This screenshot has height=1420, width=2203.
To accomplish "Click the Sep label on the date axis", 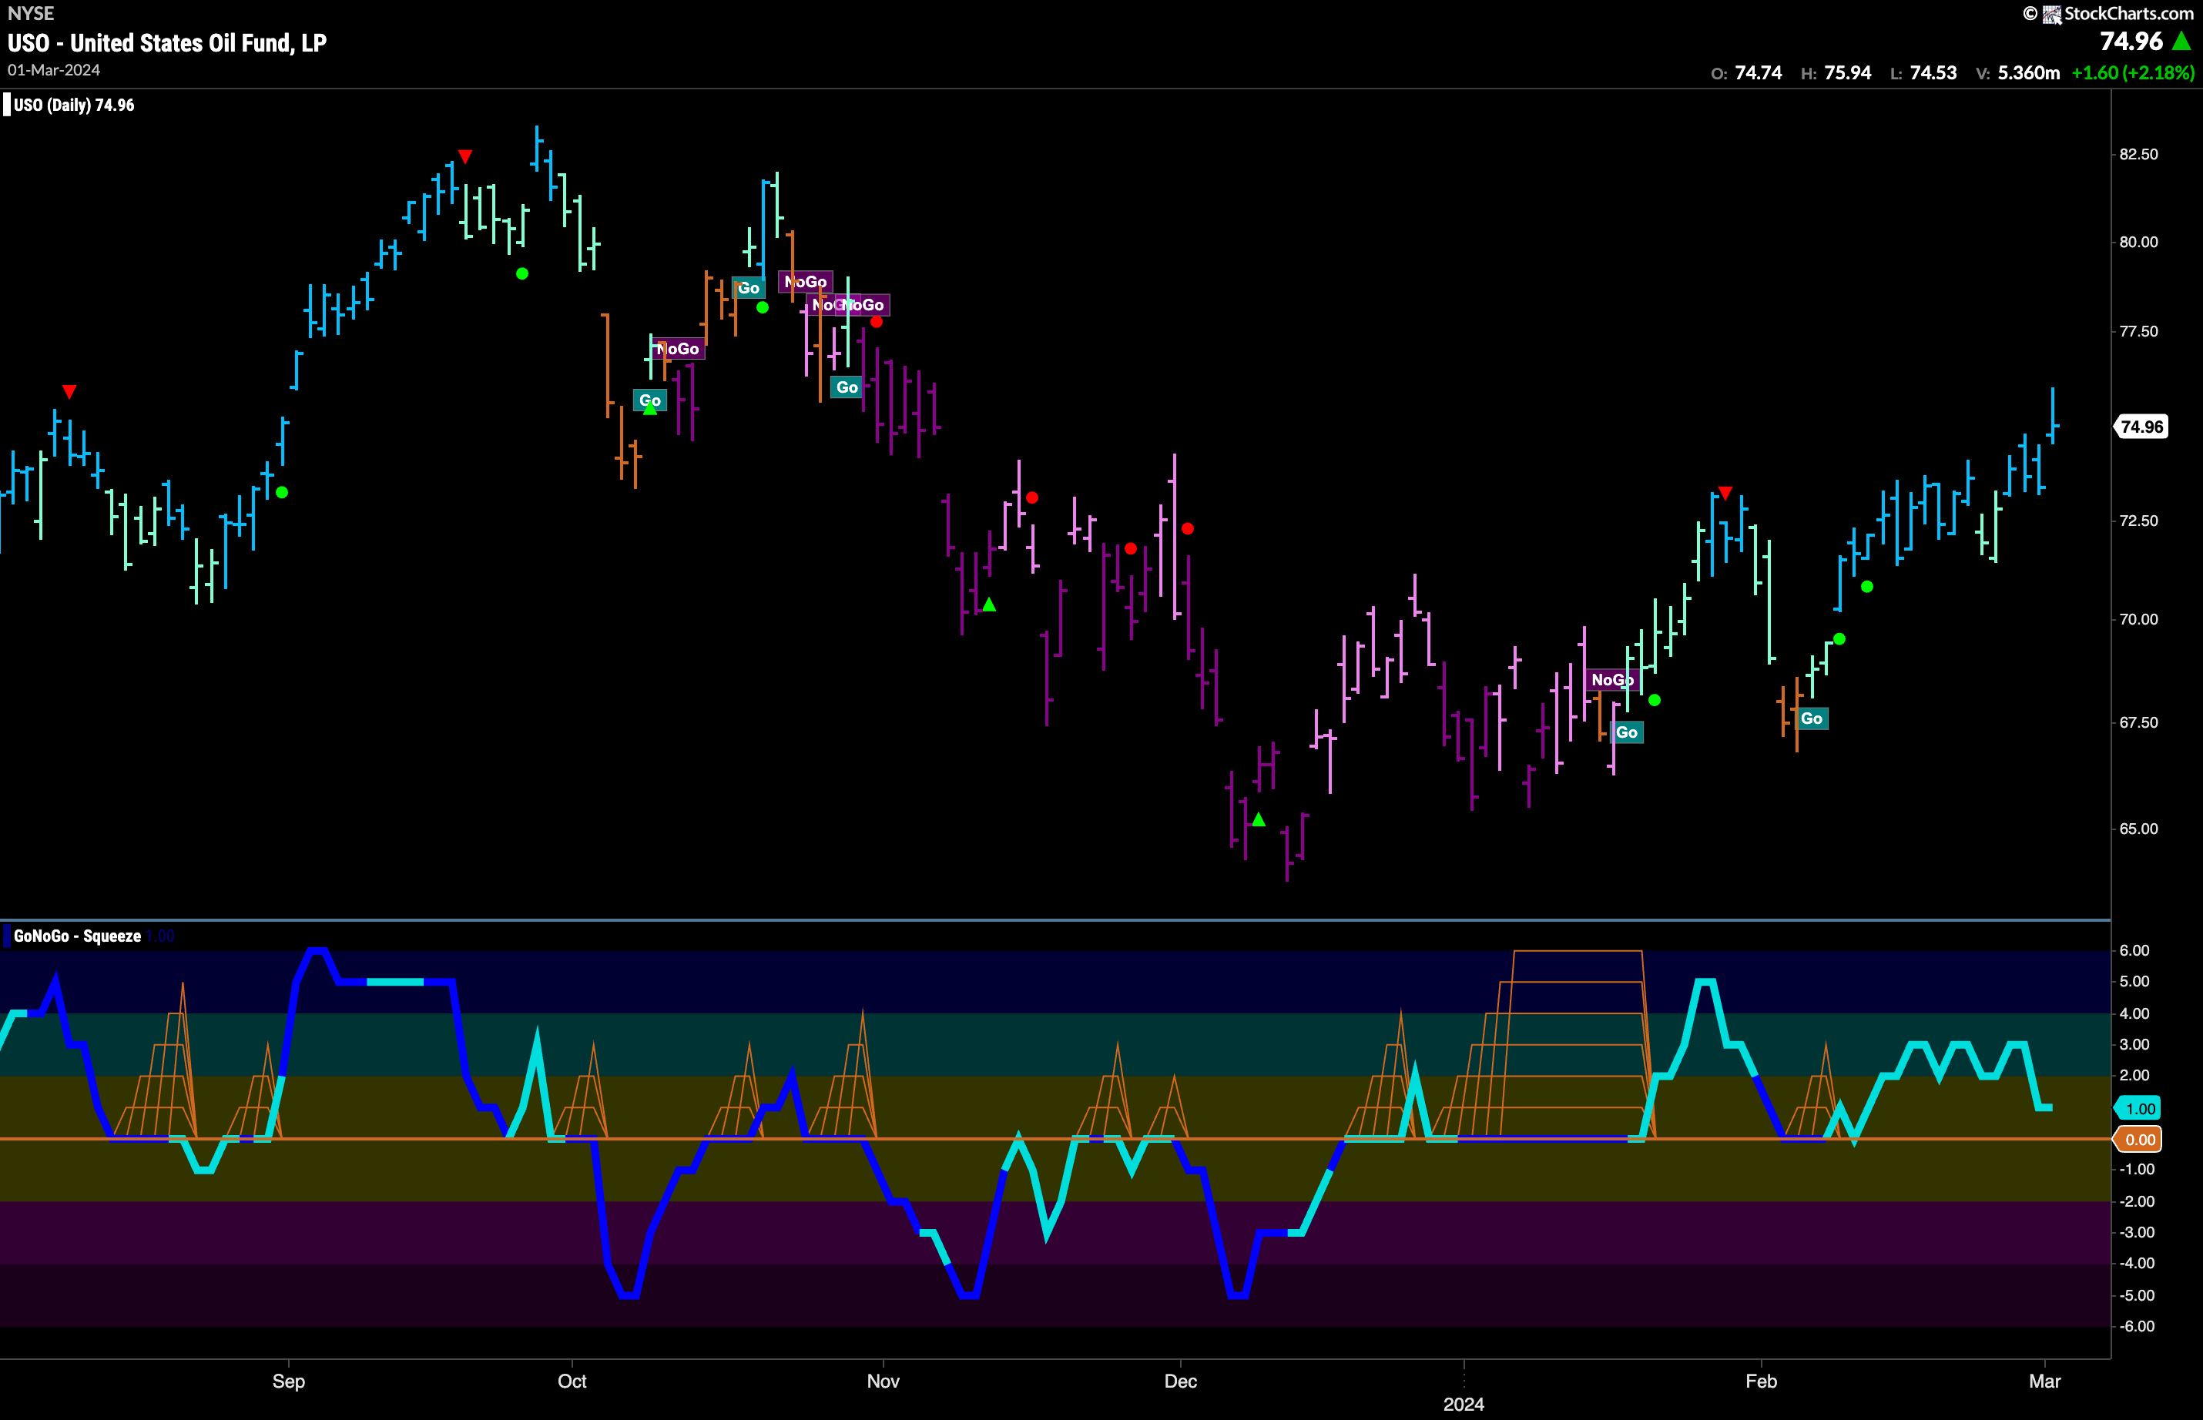I will tap(289, 1381).
